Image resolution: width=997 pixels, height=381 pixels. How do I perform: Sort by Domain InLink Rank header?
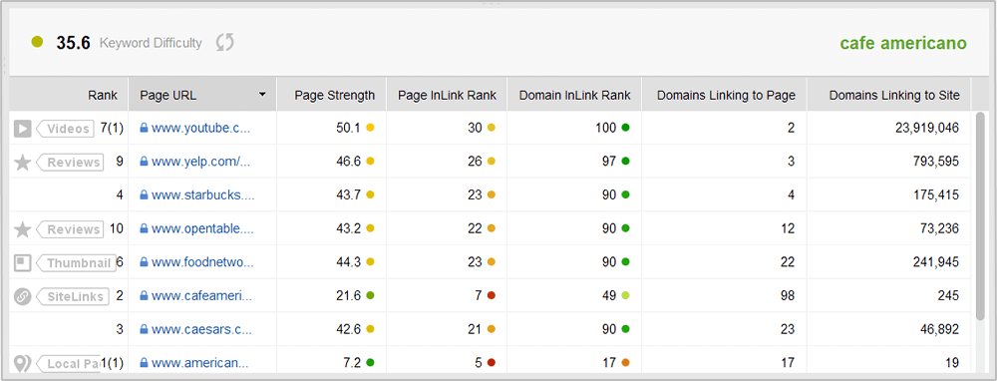tap(574, 95)
